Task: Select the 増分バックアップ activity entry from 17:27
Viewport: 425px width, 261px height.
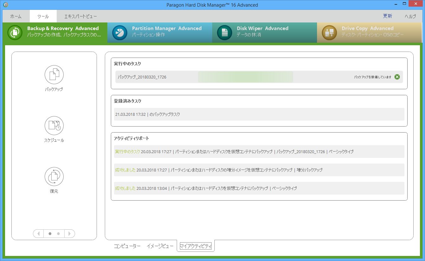Action: click(x=259, y=170)
